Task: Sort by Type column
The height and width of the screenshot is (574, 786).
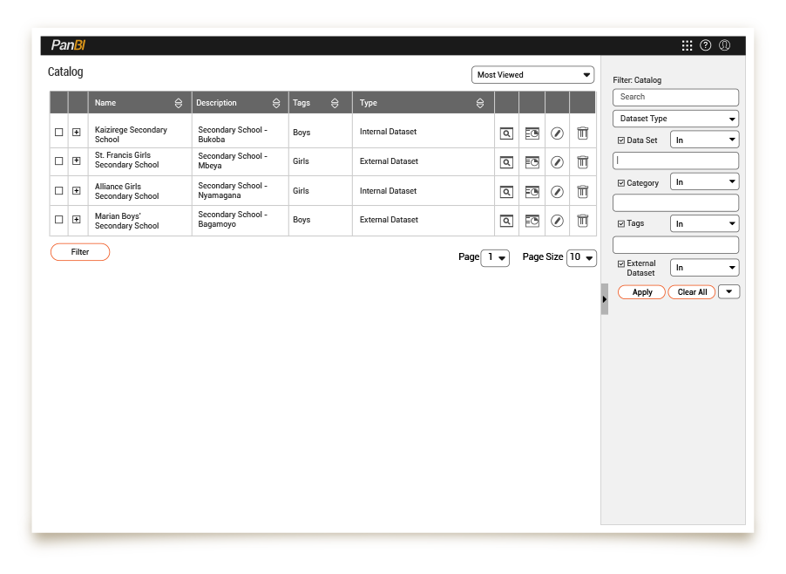Action: [x=480, y=103]
